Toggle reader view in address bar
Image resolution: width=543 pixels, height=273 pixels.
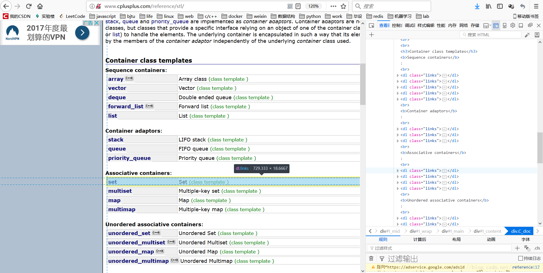(x=298, y=6)
